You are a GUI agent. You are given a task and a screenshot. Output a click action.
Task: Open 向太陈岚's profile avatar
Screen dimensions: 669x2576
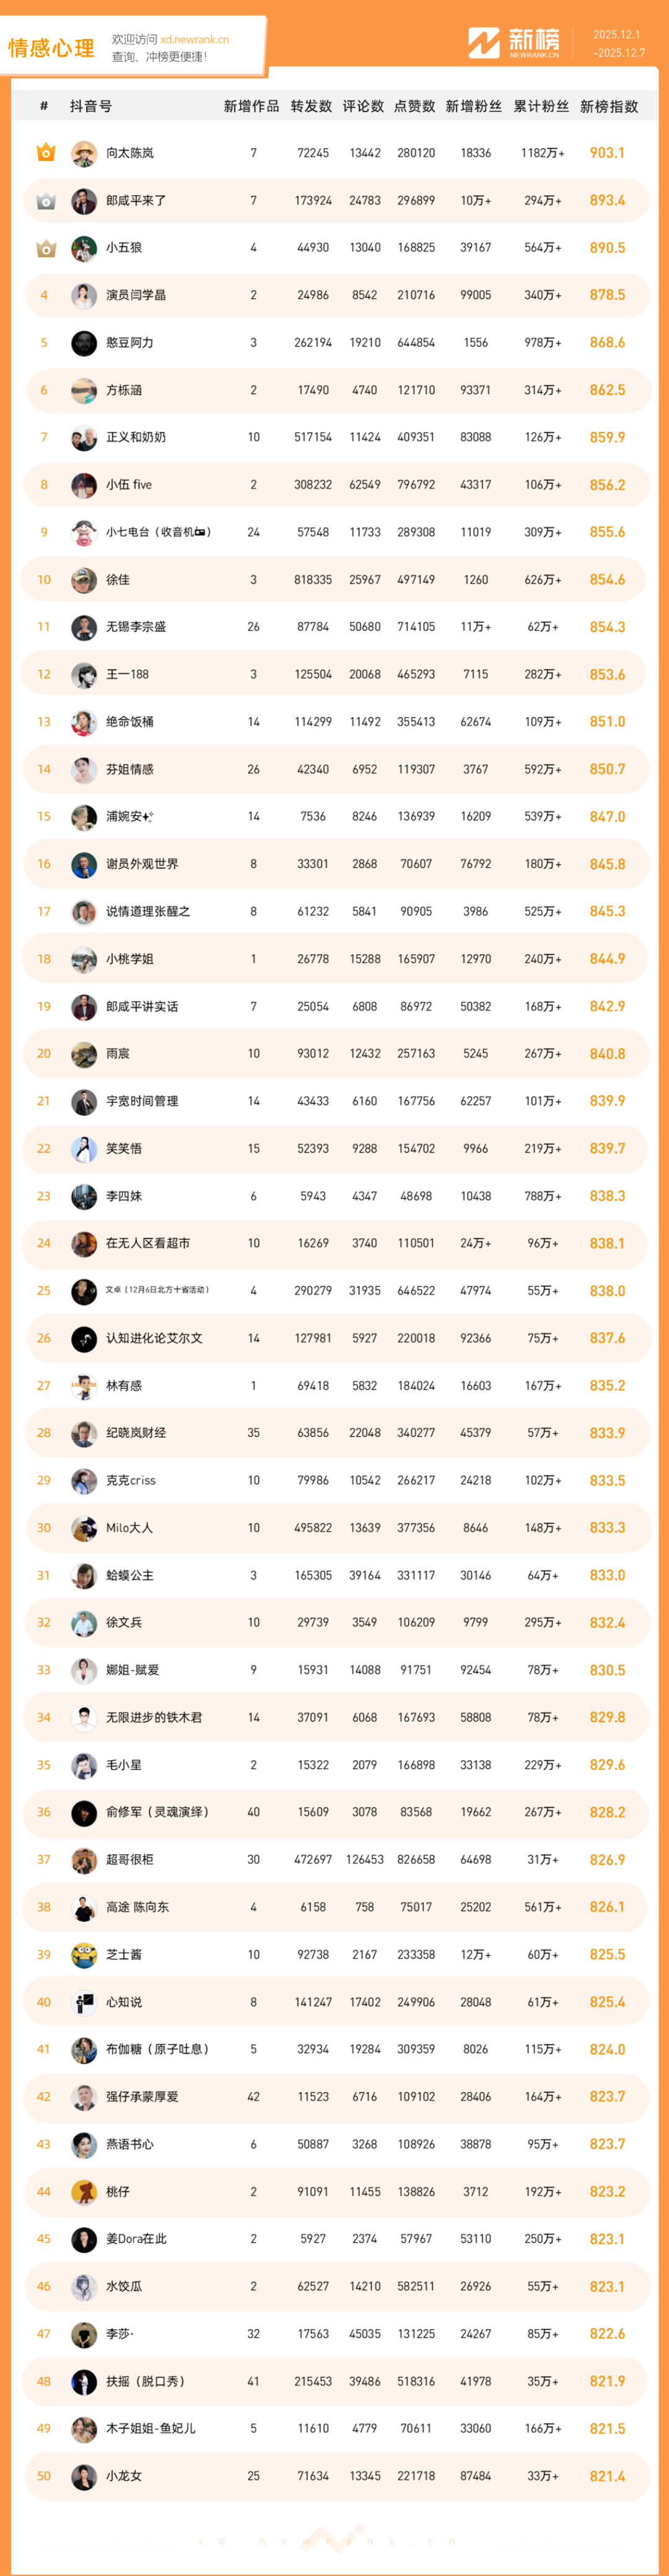point(84,154)
